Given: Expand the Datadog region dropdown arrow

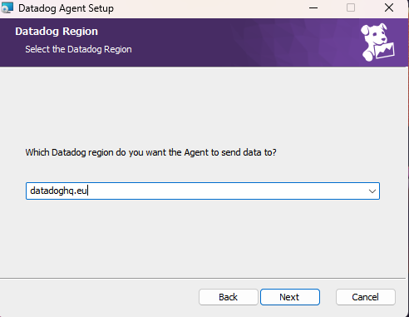Looking at the screenshot, I should coord(372,191).
